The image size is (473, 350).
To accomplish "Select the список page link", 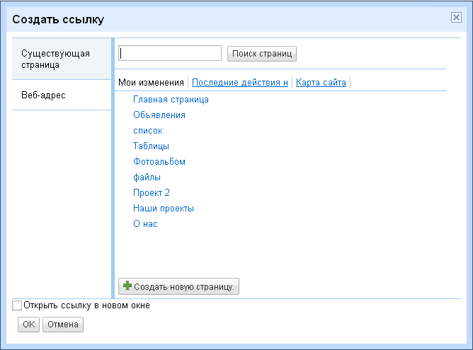I will click(148, 131).
